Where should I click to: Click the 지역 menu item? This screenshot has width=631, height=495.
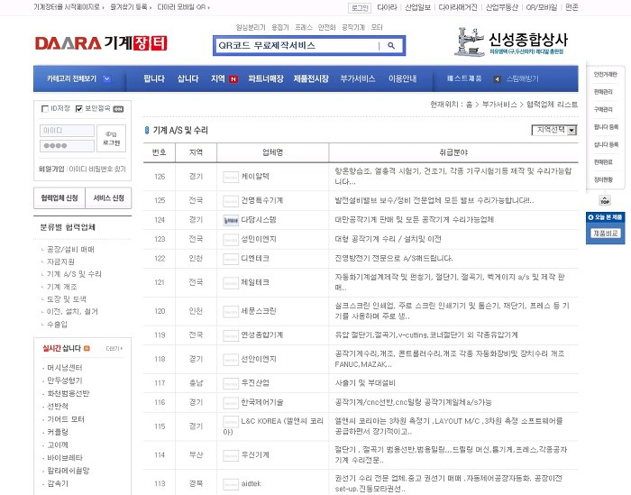pyautogui.click(x=218, y=78)
